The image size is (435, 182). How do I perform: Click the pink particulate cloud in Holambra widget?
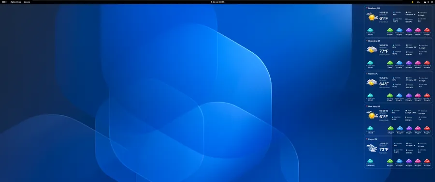click(x=418, y=63)
